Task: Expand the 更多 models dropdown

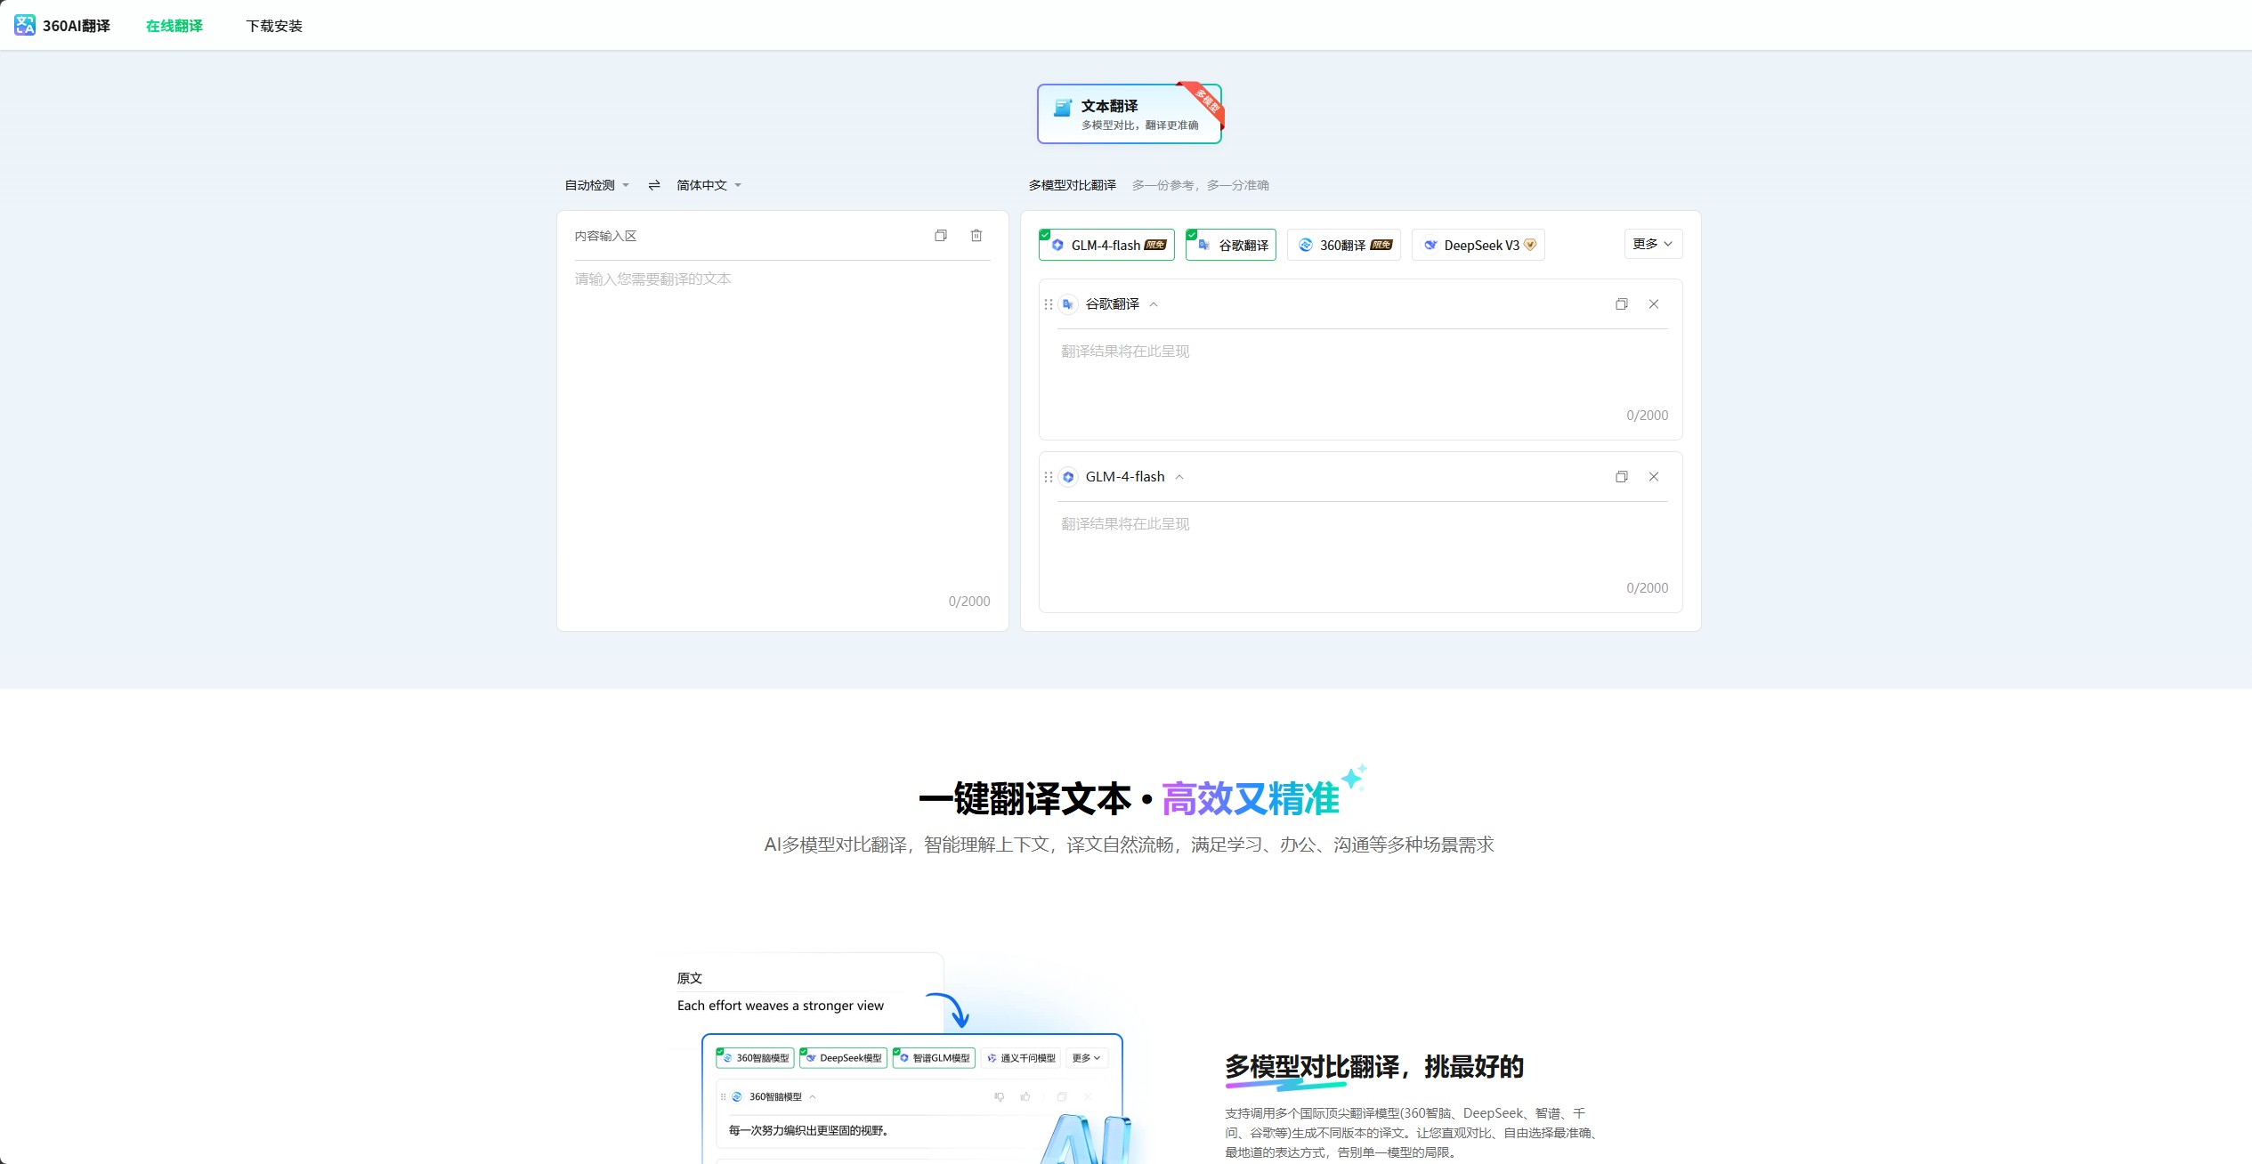Action: click(1653, 244)
